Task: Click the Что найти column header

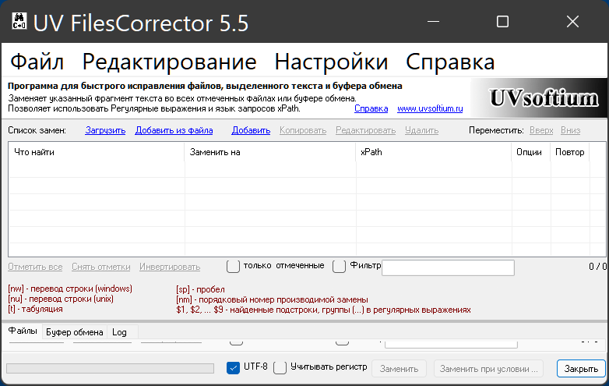Action: (97, 152)
